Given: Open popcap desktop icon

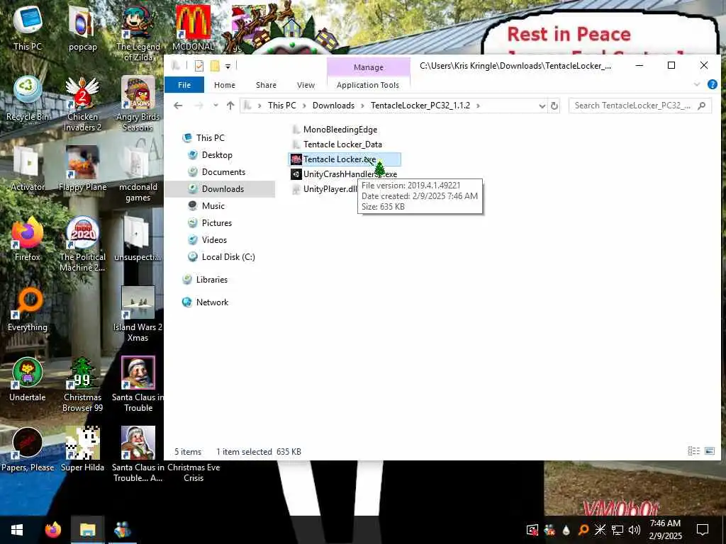Looking at the screenshot, I should pyautogui.click(x=82, y=28).
